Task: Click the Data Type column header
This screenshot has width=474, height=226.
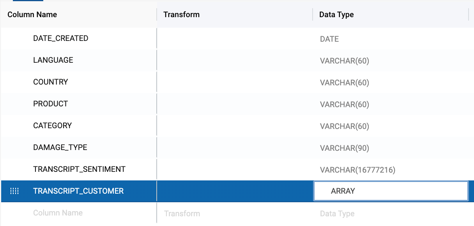Action: tap(336, 14)
